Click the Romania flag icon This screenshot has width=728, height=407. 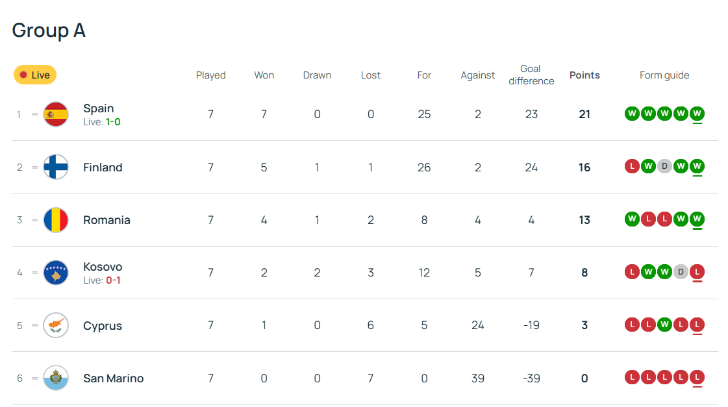[x=56, y=220]
